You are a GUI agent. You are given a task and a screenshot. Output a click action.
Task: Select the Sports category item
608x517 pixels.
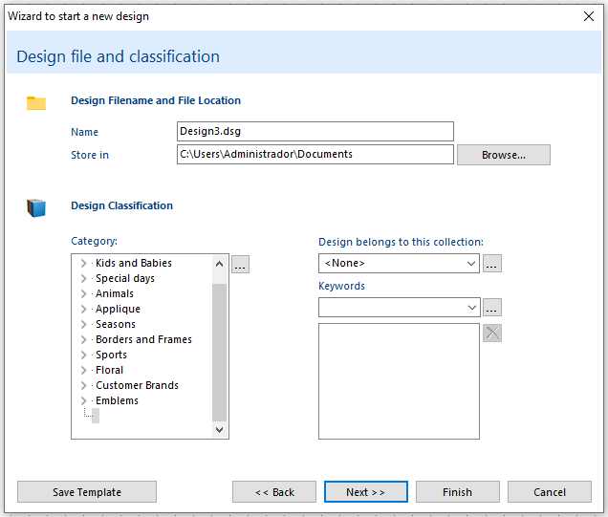(x=111, y=355)
